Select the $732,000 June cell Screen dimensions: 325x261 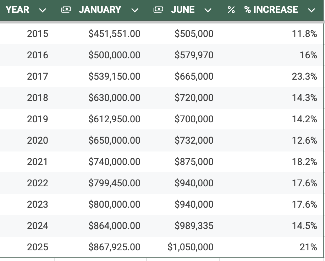[x=194, y=140]
